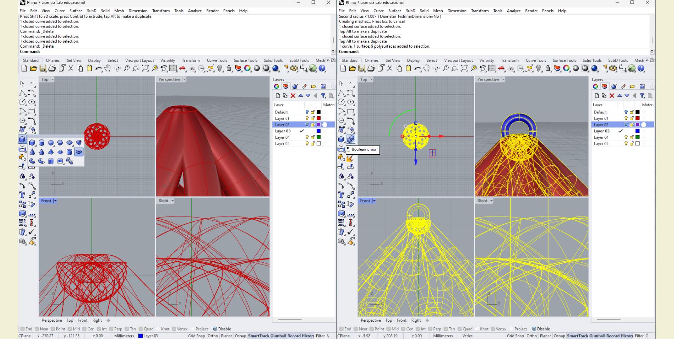Toggle Ortho in right window status bar
Screen dimensions: 674x339
[531, 336]
